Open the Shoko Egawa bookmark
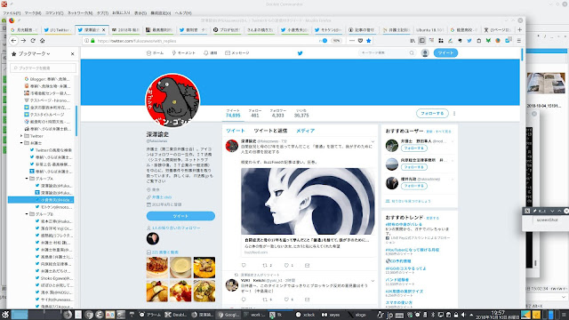 tap(53, 278)
